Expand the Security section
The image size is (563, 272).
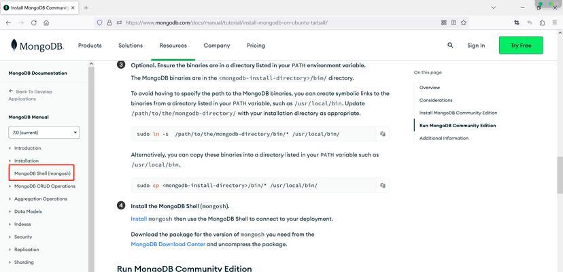[23, 237]
